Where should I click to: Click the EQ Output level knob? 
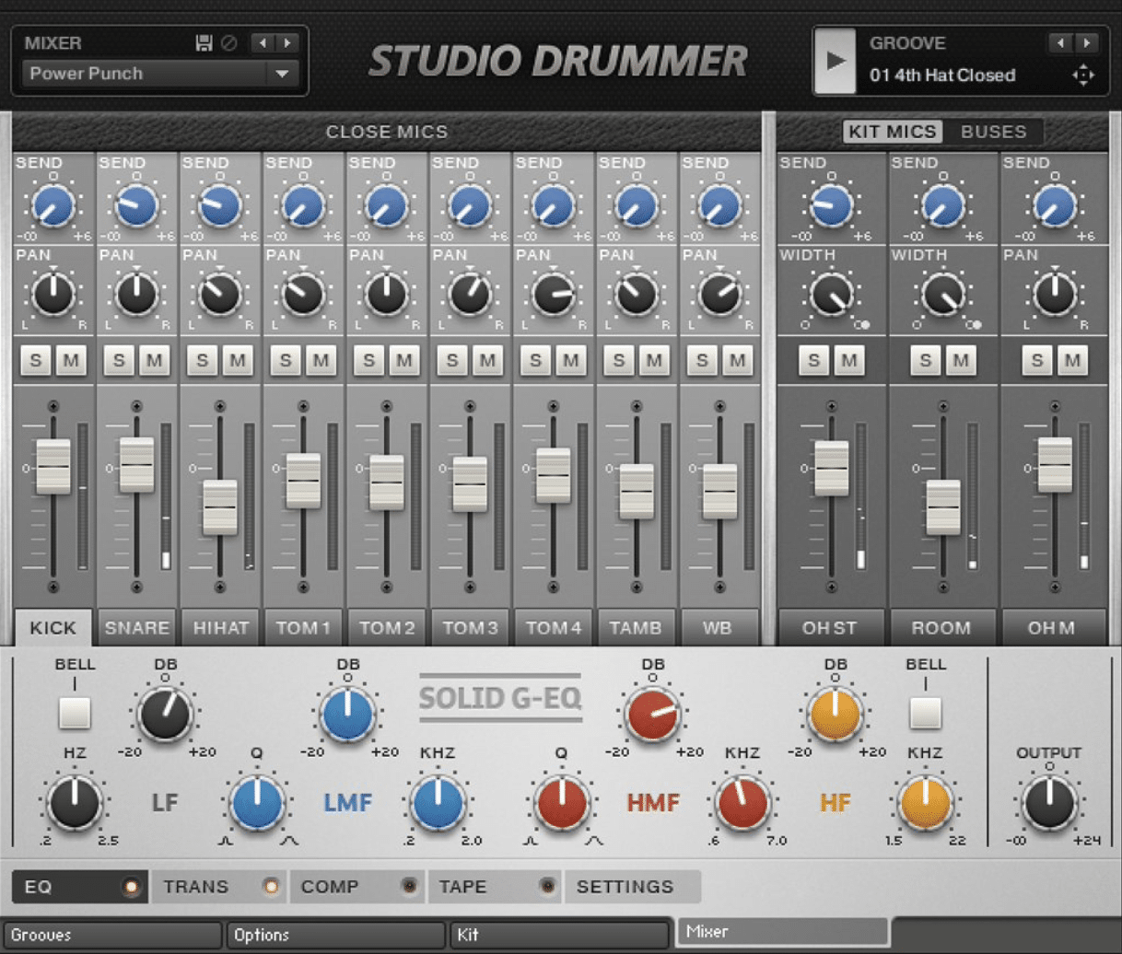click(x=1048, y=801)
